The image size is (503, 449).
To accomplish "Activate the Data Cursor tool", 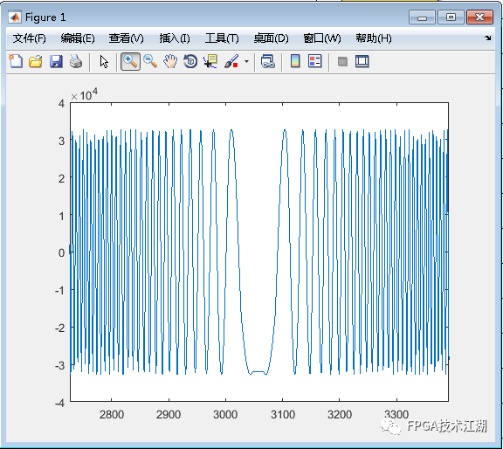I will (x=210, y=61).
